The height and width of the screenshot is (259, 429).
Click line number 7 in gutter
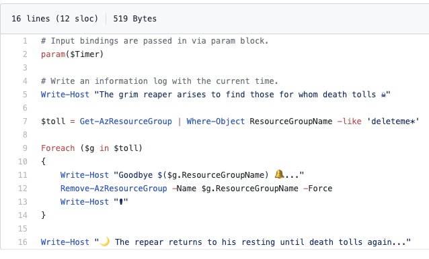point(25,121)
